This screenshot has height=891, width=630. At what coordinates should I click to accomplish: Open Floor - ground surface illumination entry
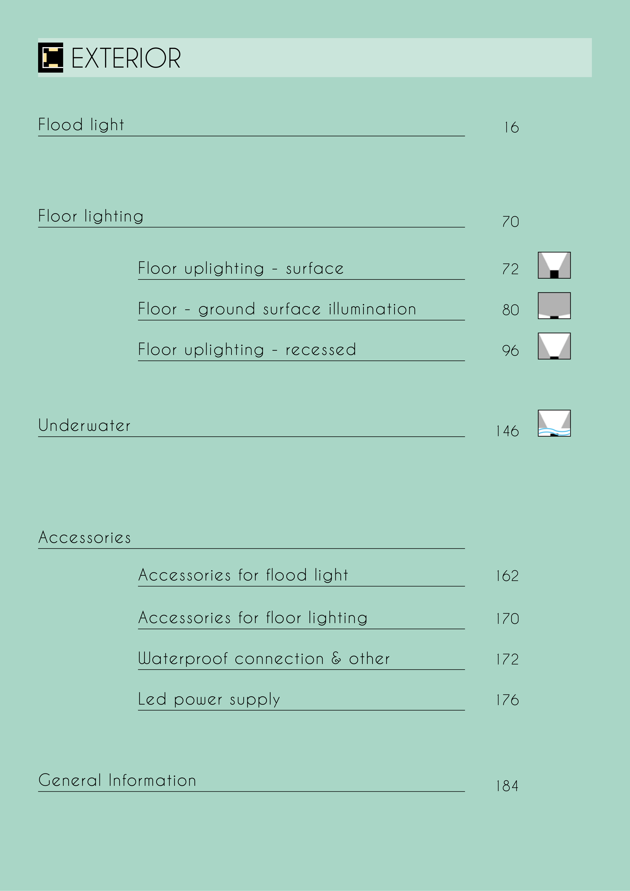point(277,309)
